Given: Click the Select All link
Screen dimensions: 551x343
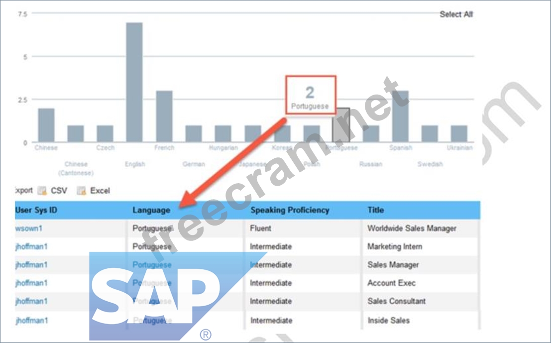Looking at the screenshot, I should pyautogui.click(x=456, y=14).
